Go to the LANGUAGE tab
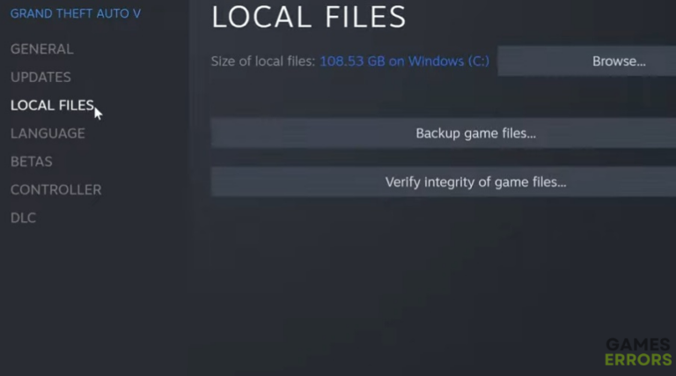 tap(48, 134)
